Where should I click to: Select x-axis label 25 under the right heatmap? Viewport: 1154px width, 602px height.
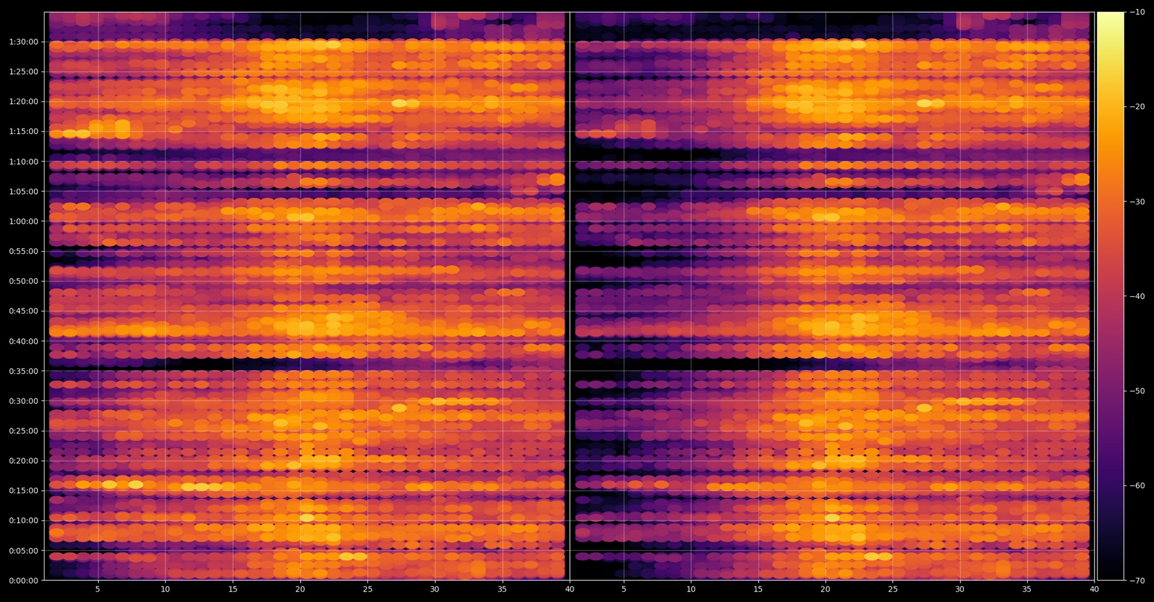[x=893, y=589]
